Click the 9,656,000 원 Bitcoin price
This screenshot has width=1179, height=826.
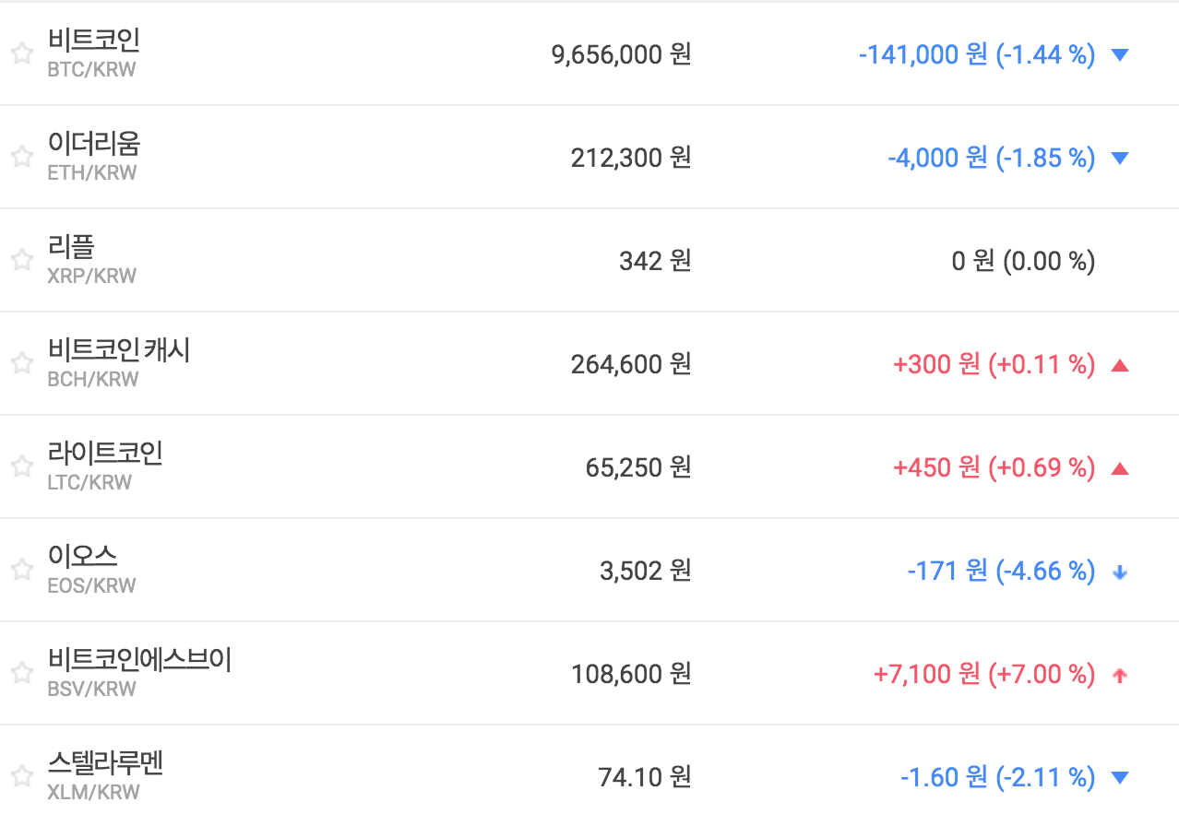coord(620,55)
